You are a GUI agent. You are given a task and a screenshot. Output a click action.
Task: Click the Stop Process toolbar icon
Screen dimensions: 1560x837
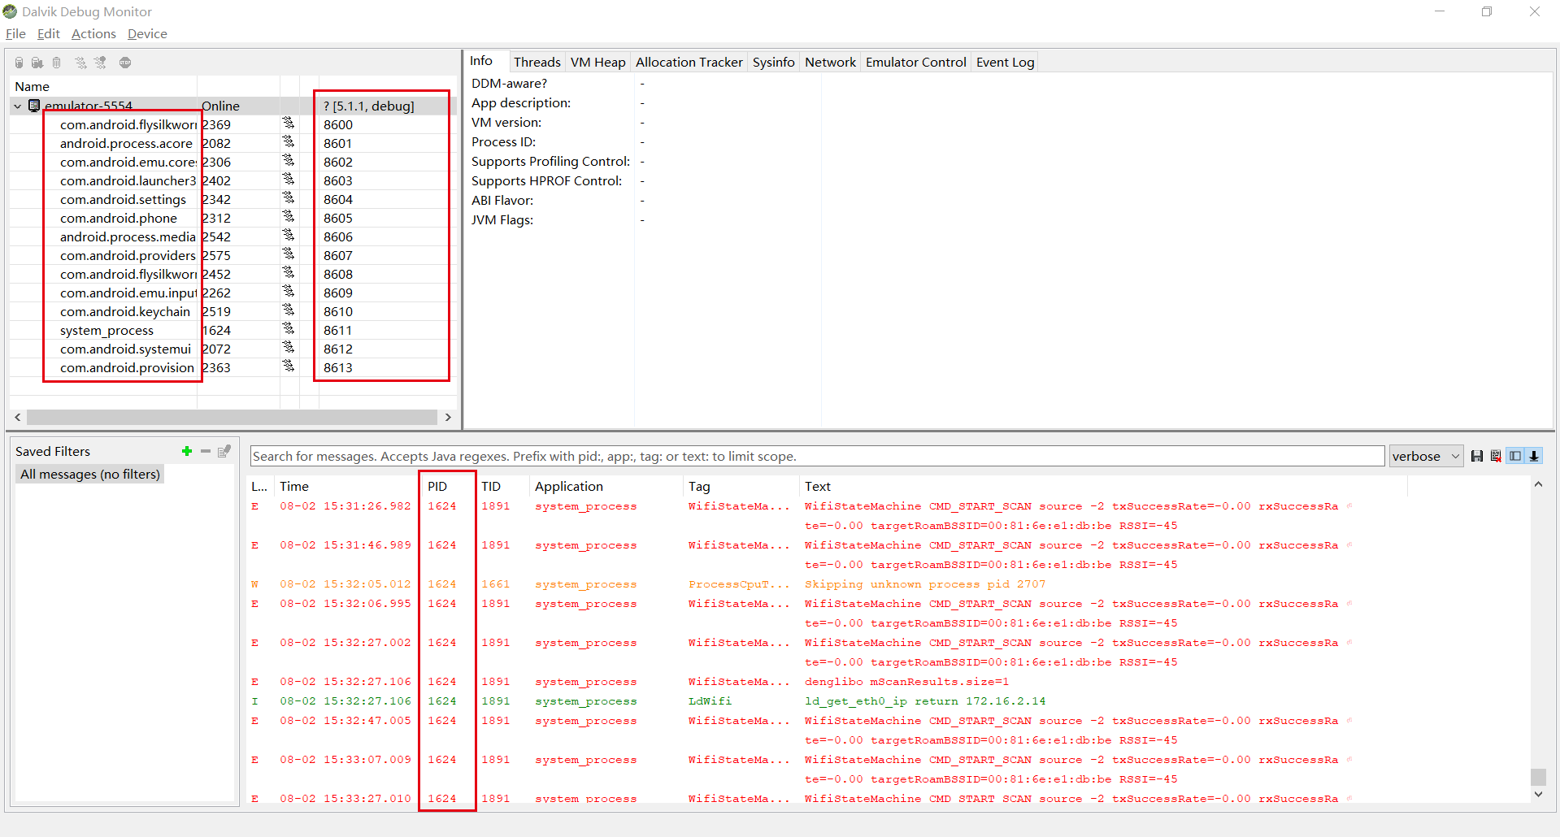pyautogui.click(x=125, y=63)
